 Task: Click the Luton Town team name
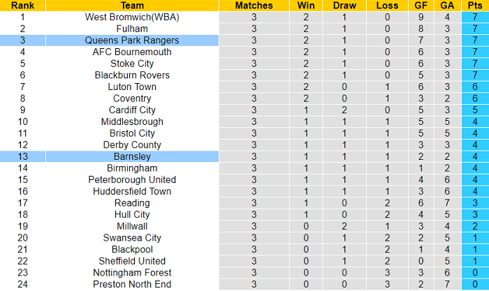132,87
